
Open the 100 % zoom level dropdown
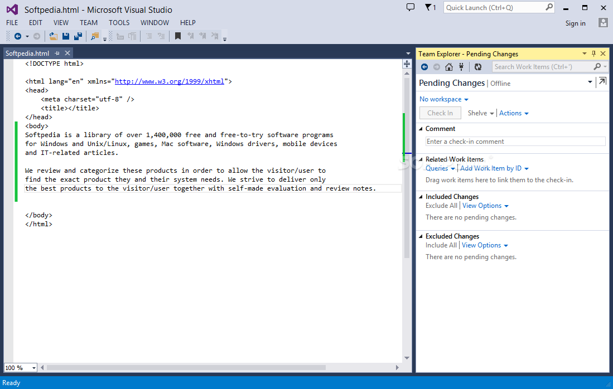pos(34,368)
